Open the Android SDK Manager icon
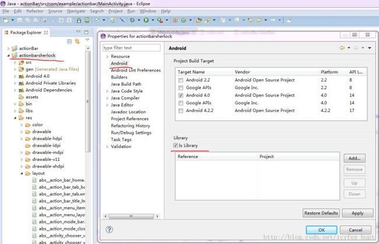Image resolution: width=379 pixels, height=244 pixels. 79,20
